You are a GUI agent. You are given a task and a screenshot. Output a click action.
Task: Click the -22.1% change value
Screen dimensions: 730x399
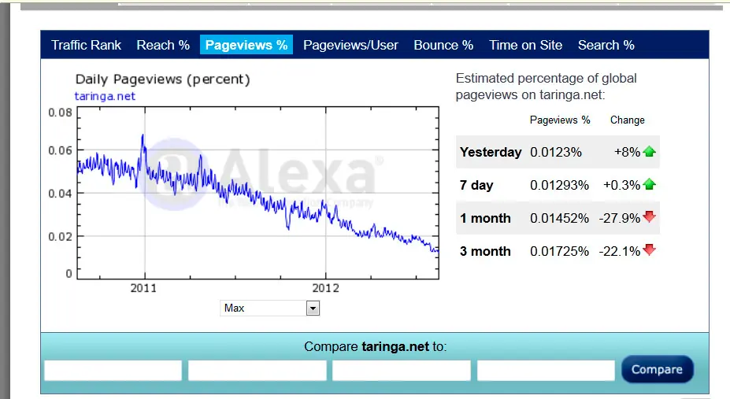pyautogui.click(x=620, y=251)
